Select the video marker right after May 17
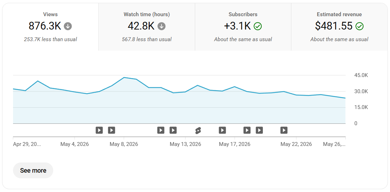This screenshot has width=390, height=192. (247, 130)
